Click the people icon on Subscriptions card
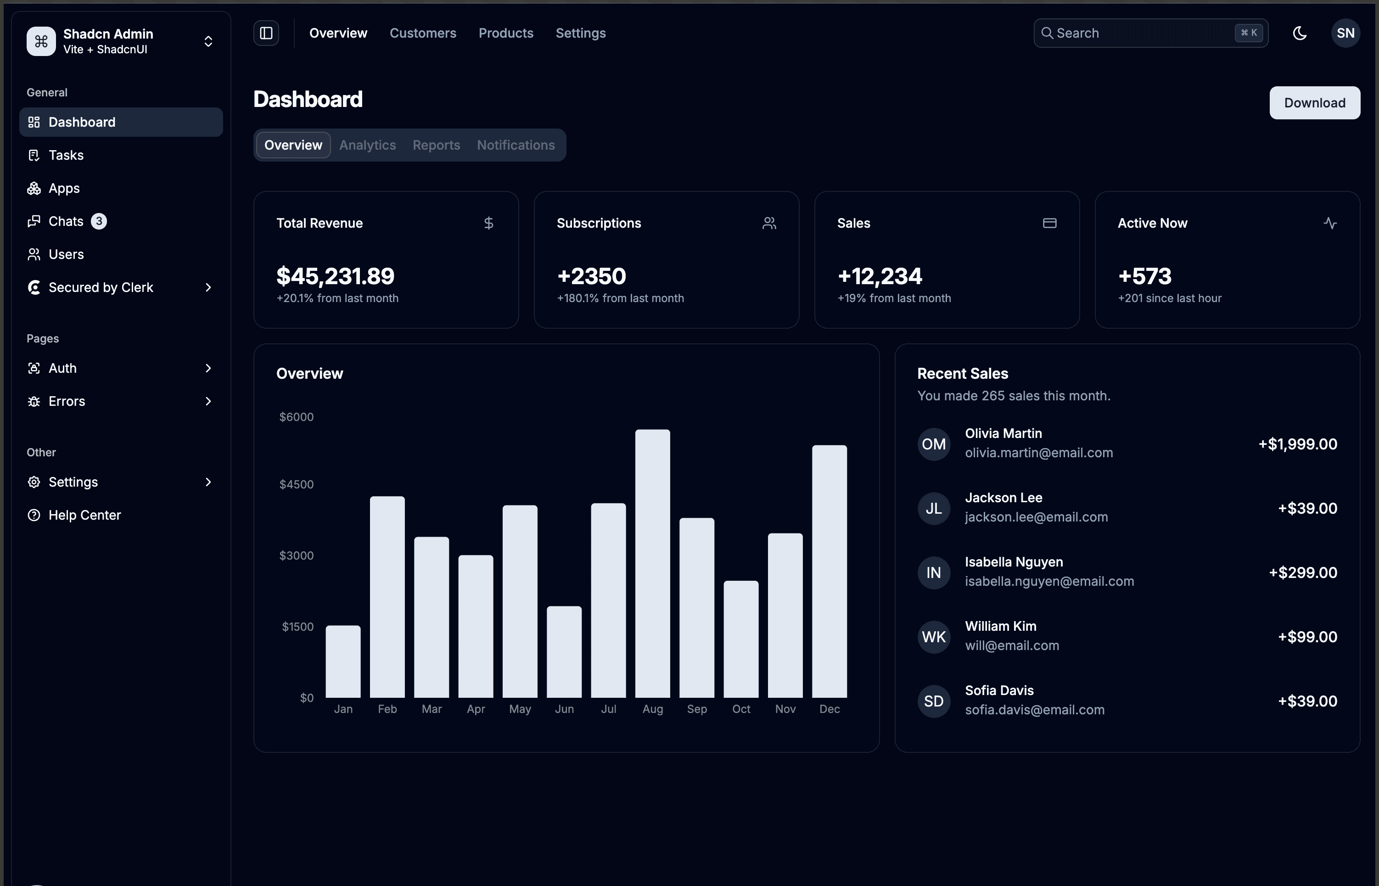This screenshot has width=1379, height=886. (x=769, y=223)
